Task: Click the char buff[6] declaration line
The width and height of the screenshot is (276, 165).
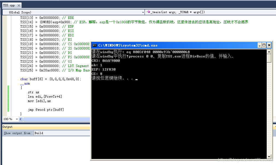Action: [51, 79]
